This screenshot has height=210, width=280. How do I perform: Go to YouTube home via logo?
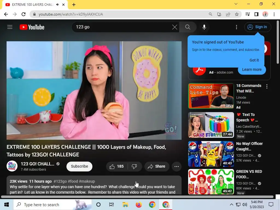point(32,27)
